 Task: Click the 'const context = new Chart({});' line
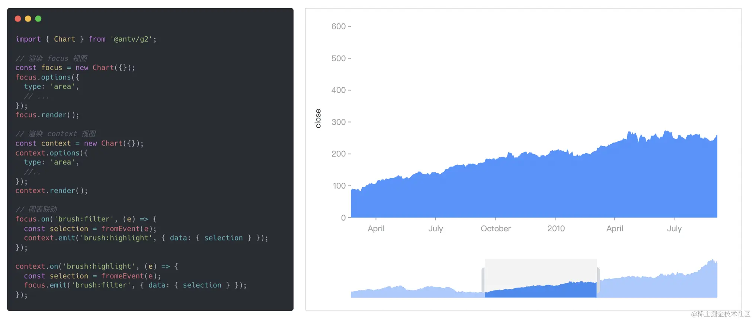pyautogui.click(x=79, y=143)
